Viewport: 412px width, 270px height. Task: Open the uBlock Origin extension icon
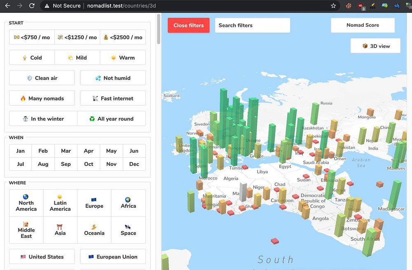click(361, 6)
